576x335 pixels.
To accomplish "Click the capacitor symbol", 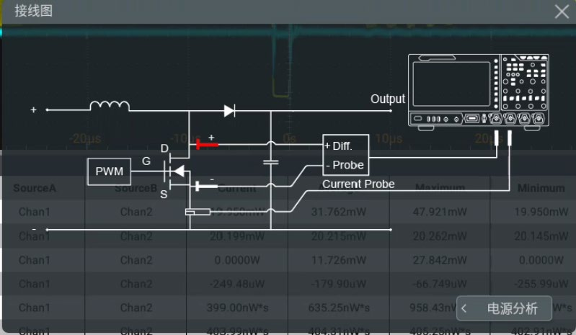I will tap(271, 162).
